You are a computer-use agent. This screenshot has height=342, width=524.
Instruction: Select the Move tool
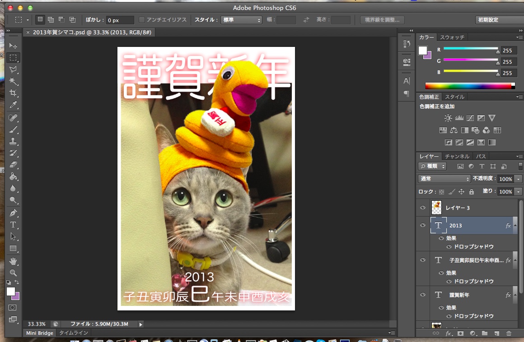pos(13,46)
